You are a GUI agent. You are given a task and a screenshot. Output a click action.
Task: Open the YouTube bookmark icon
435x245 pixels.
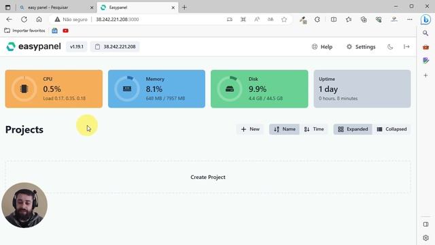(x=65, y=31)
